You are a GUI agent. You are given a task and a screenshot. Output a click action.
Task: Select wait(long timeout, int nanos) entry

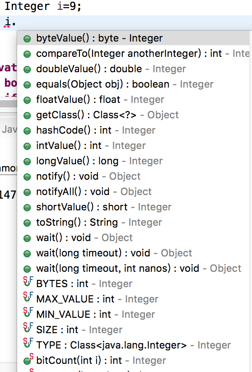(x=133, y=269)
